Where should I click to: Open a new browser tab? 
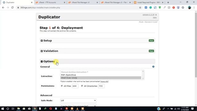click(168, 2)
